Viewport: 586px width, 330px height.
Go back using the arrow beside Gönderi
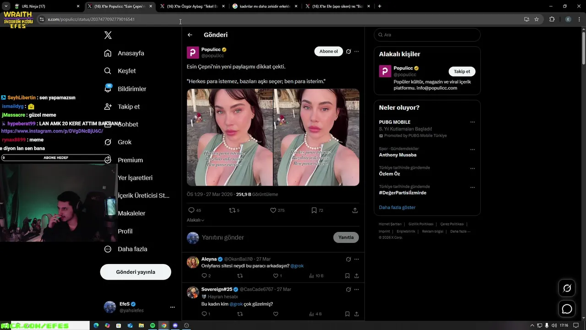click(x=190, y=35)
